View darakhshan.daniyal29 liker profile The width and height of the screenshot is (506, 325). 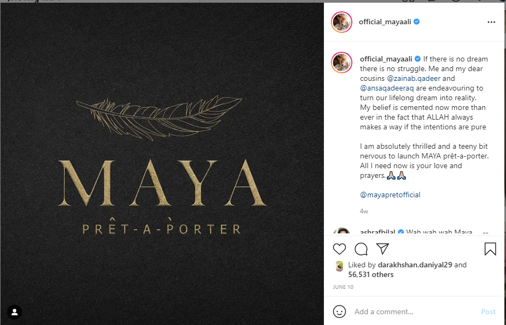(x=415, y=265)
